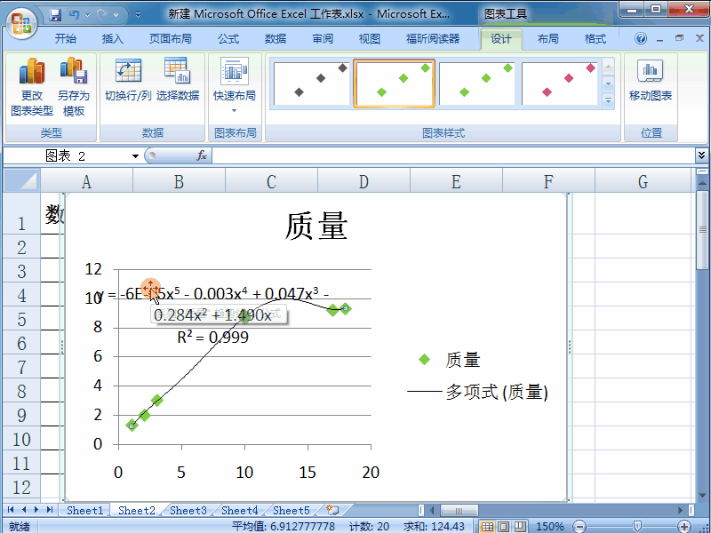Select column E header
The width and height of the screenshot is (711, 533).
456,181
